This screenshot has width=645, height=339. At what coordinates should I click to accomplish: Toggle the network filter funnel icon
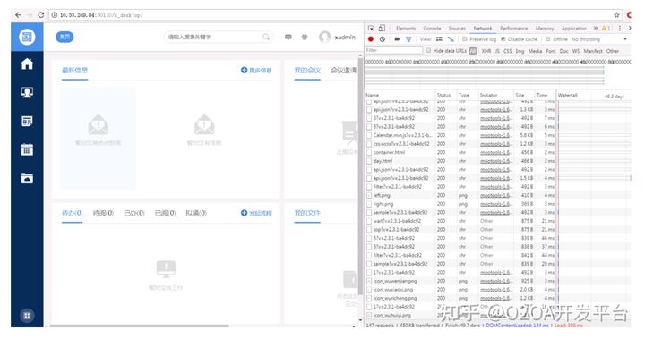click(x=408, y=39)
